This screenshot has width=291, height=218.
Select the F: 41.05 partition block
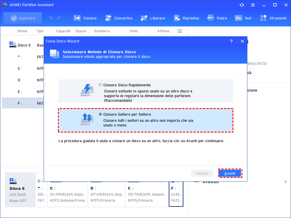[176, 194]
